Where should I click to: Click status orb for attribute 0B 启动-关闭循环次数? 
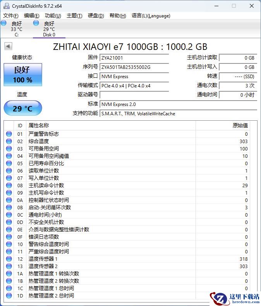(9, 207)
